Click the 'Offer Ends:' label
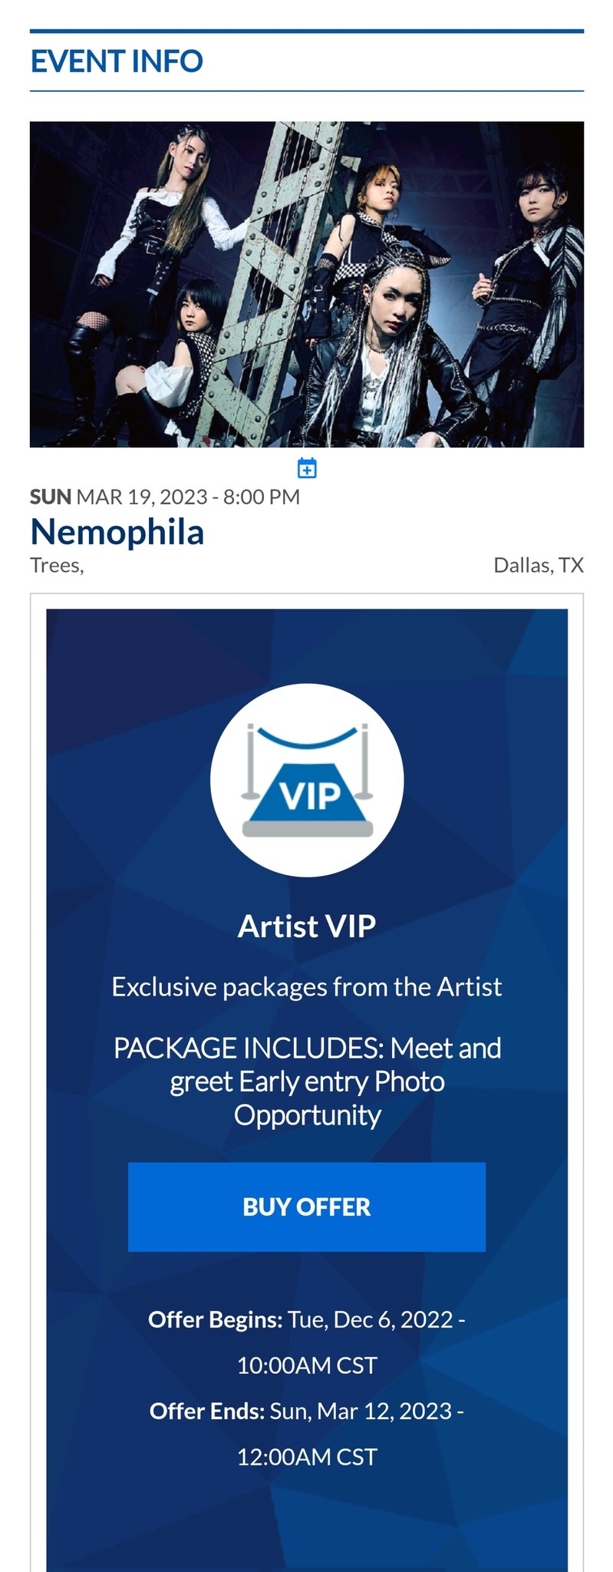The image size is (613, 1572). click(x=207, y=1412)
